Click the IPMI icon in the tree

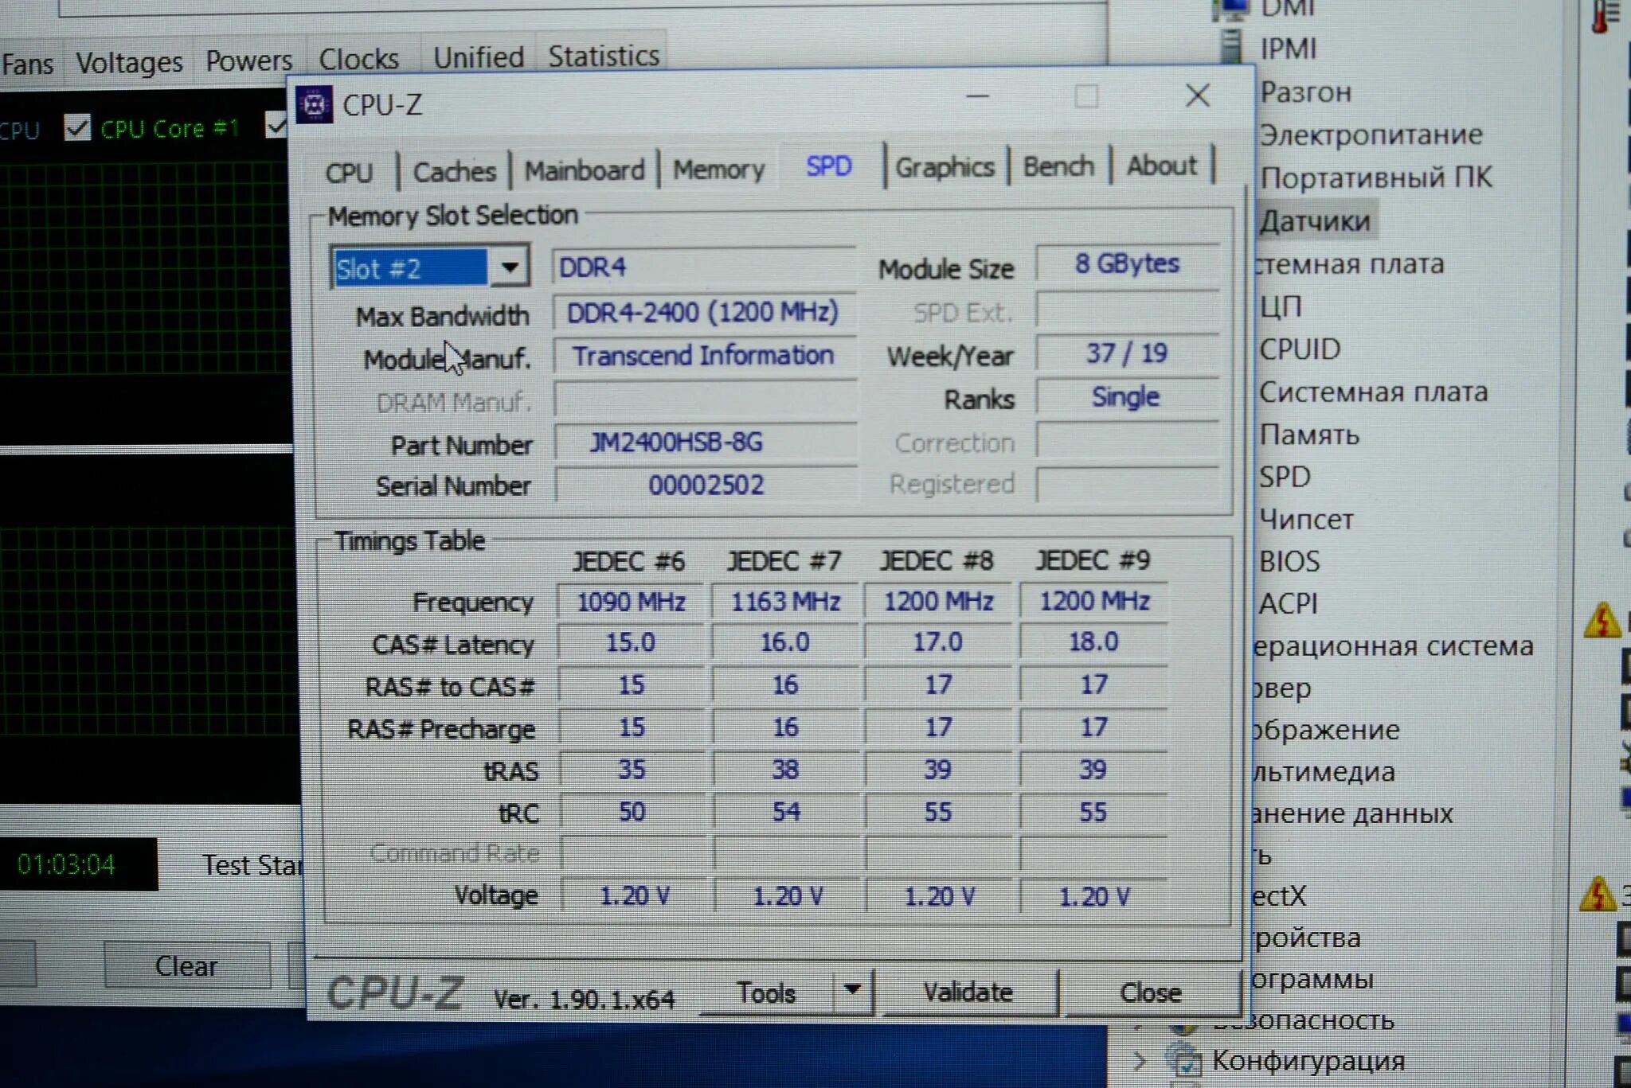click(1231, 46)
